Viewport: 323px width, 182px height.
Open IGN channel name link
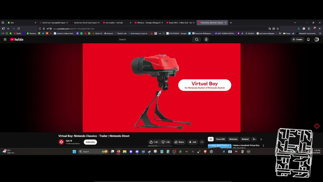pos(68,141)
